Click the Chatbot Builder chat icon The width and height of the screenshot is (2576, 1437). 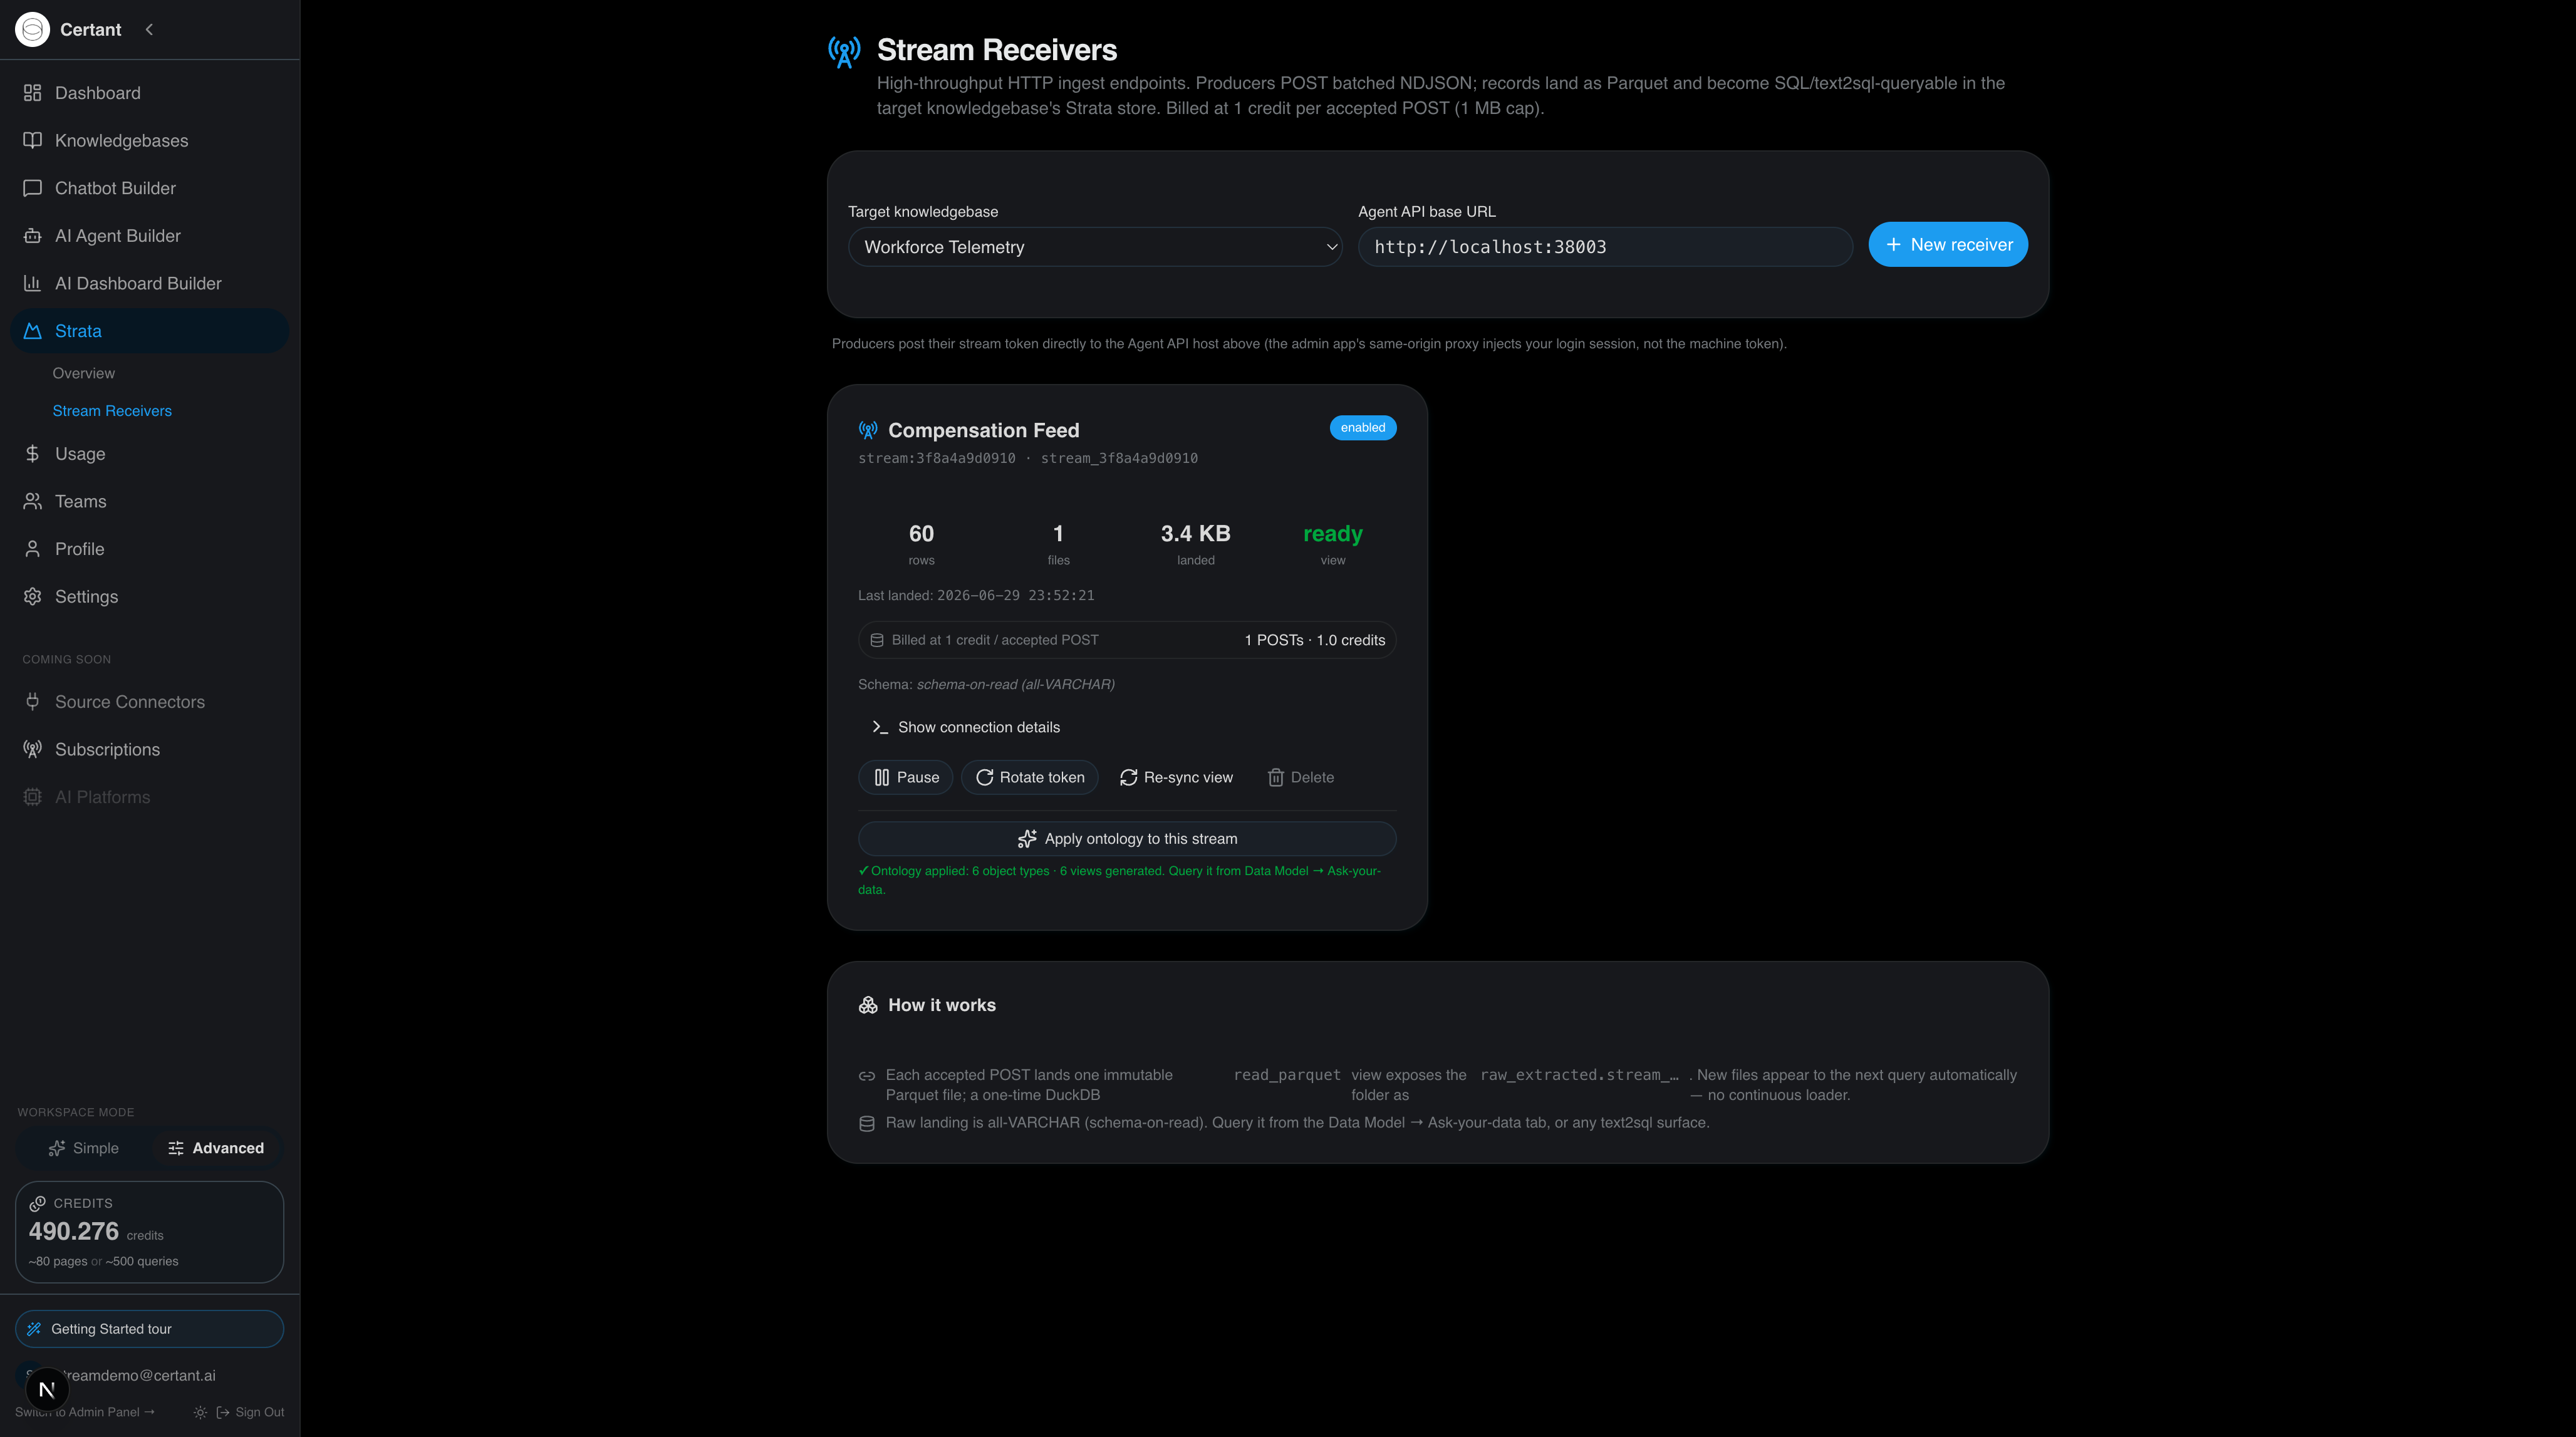32,188
